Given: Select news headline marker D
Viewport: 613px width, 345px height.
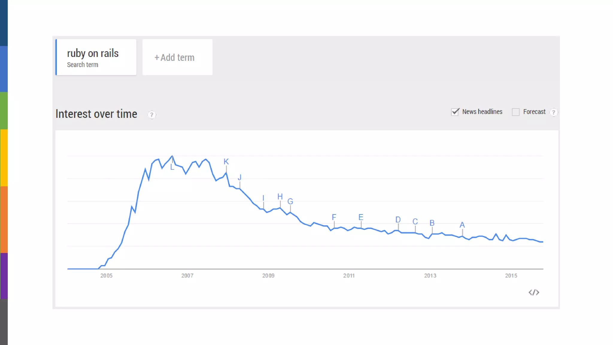Looking at the screenshot, I should tap(398, 220).
